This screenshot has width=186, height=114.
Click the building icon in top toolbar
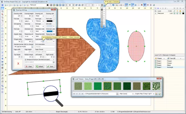click(79, 5)
